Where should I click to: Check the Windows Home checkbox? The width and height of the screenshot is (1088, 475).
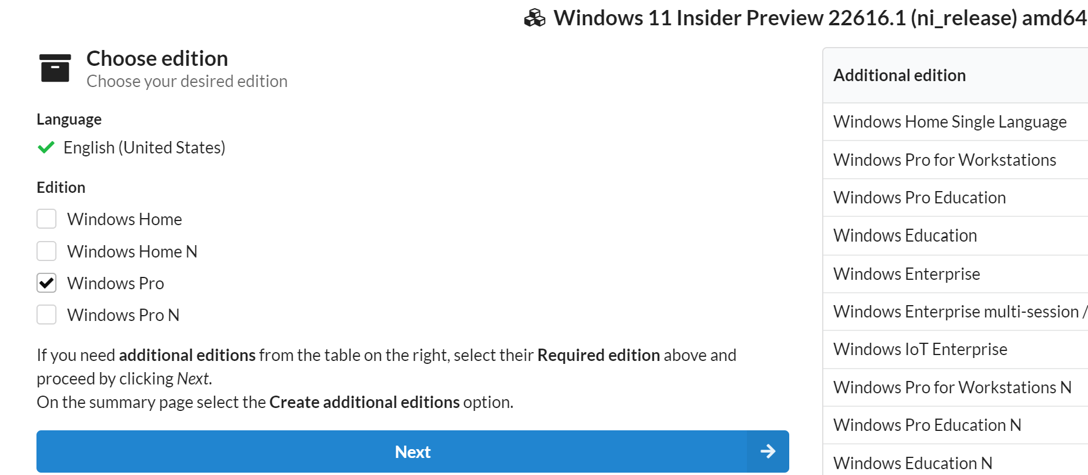tap(46, 219)
